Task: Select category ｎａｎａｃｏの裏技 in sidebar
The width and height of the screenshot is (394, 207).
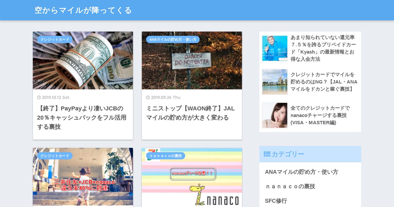Action: (290, 186)
